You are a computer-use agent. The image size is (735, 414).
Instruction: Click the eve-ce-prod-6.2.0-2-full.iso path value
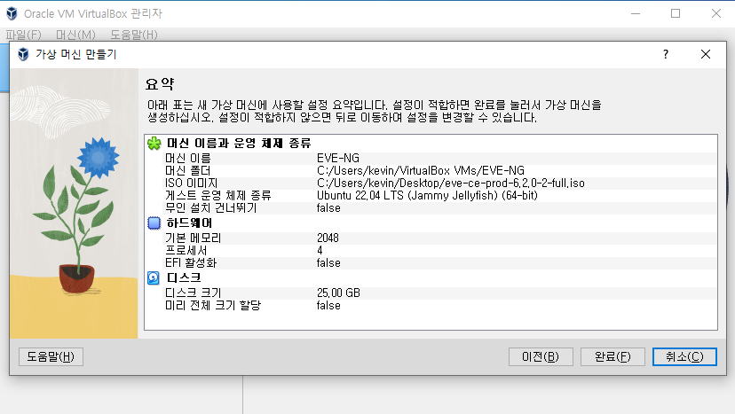coord(450,184)
